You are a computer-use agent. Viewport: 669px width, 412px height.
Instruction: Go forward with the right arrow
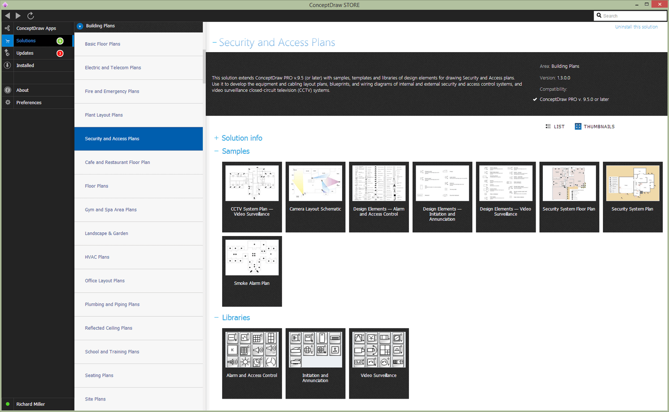[18, 16]
